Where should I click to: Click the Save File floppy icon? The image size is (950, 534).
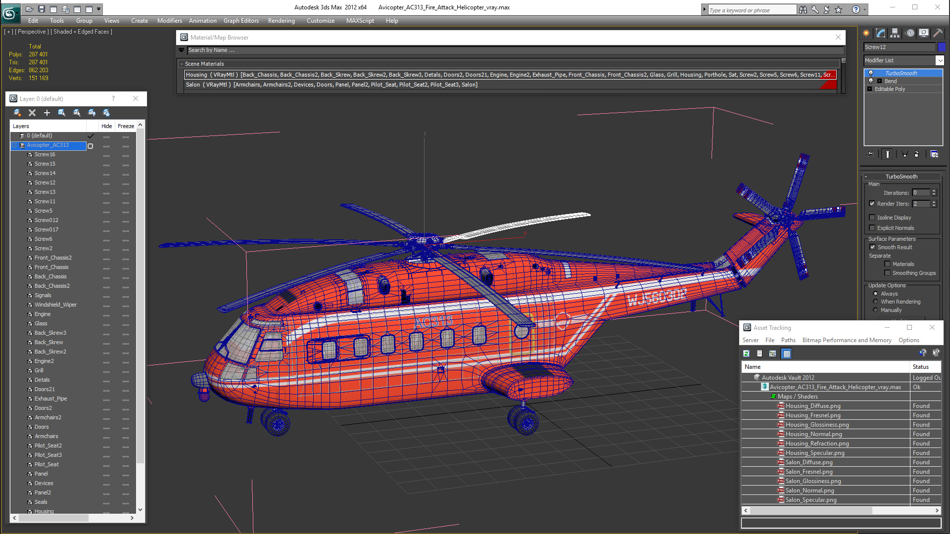click(42, 9)
